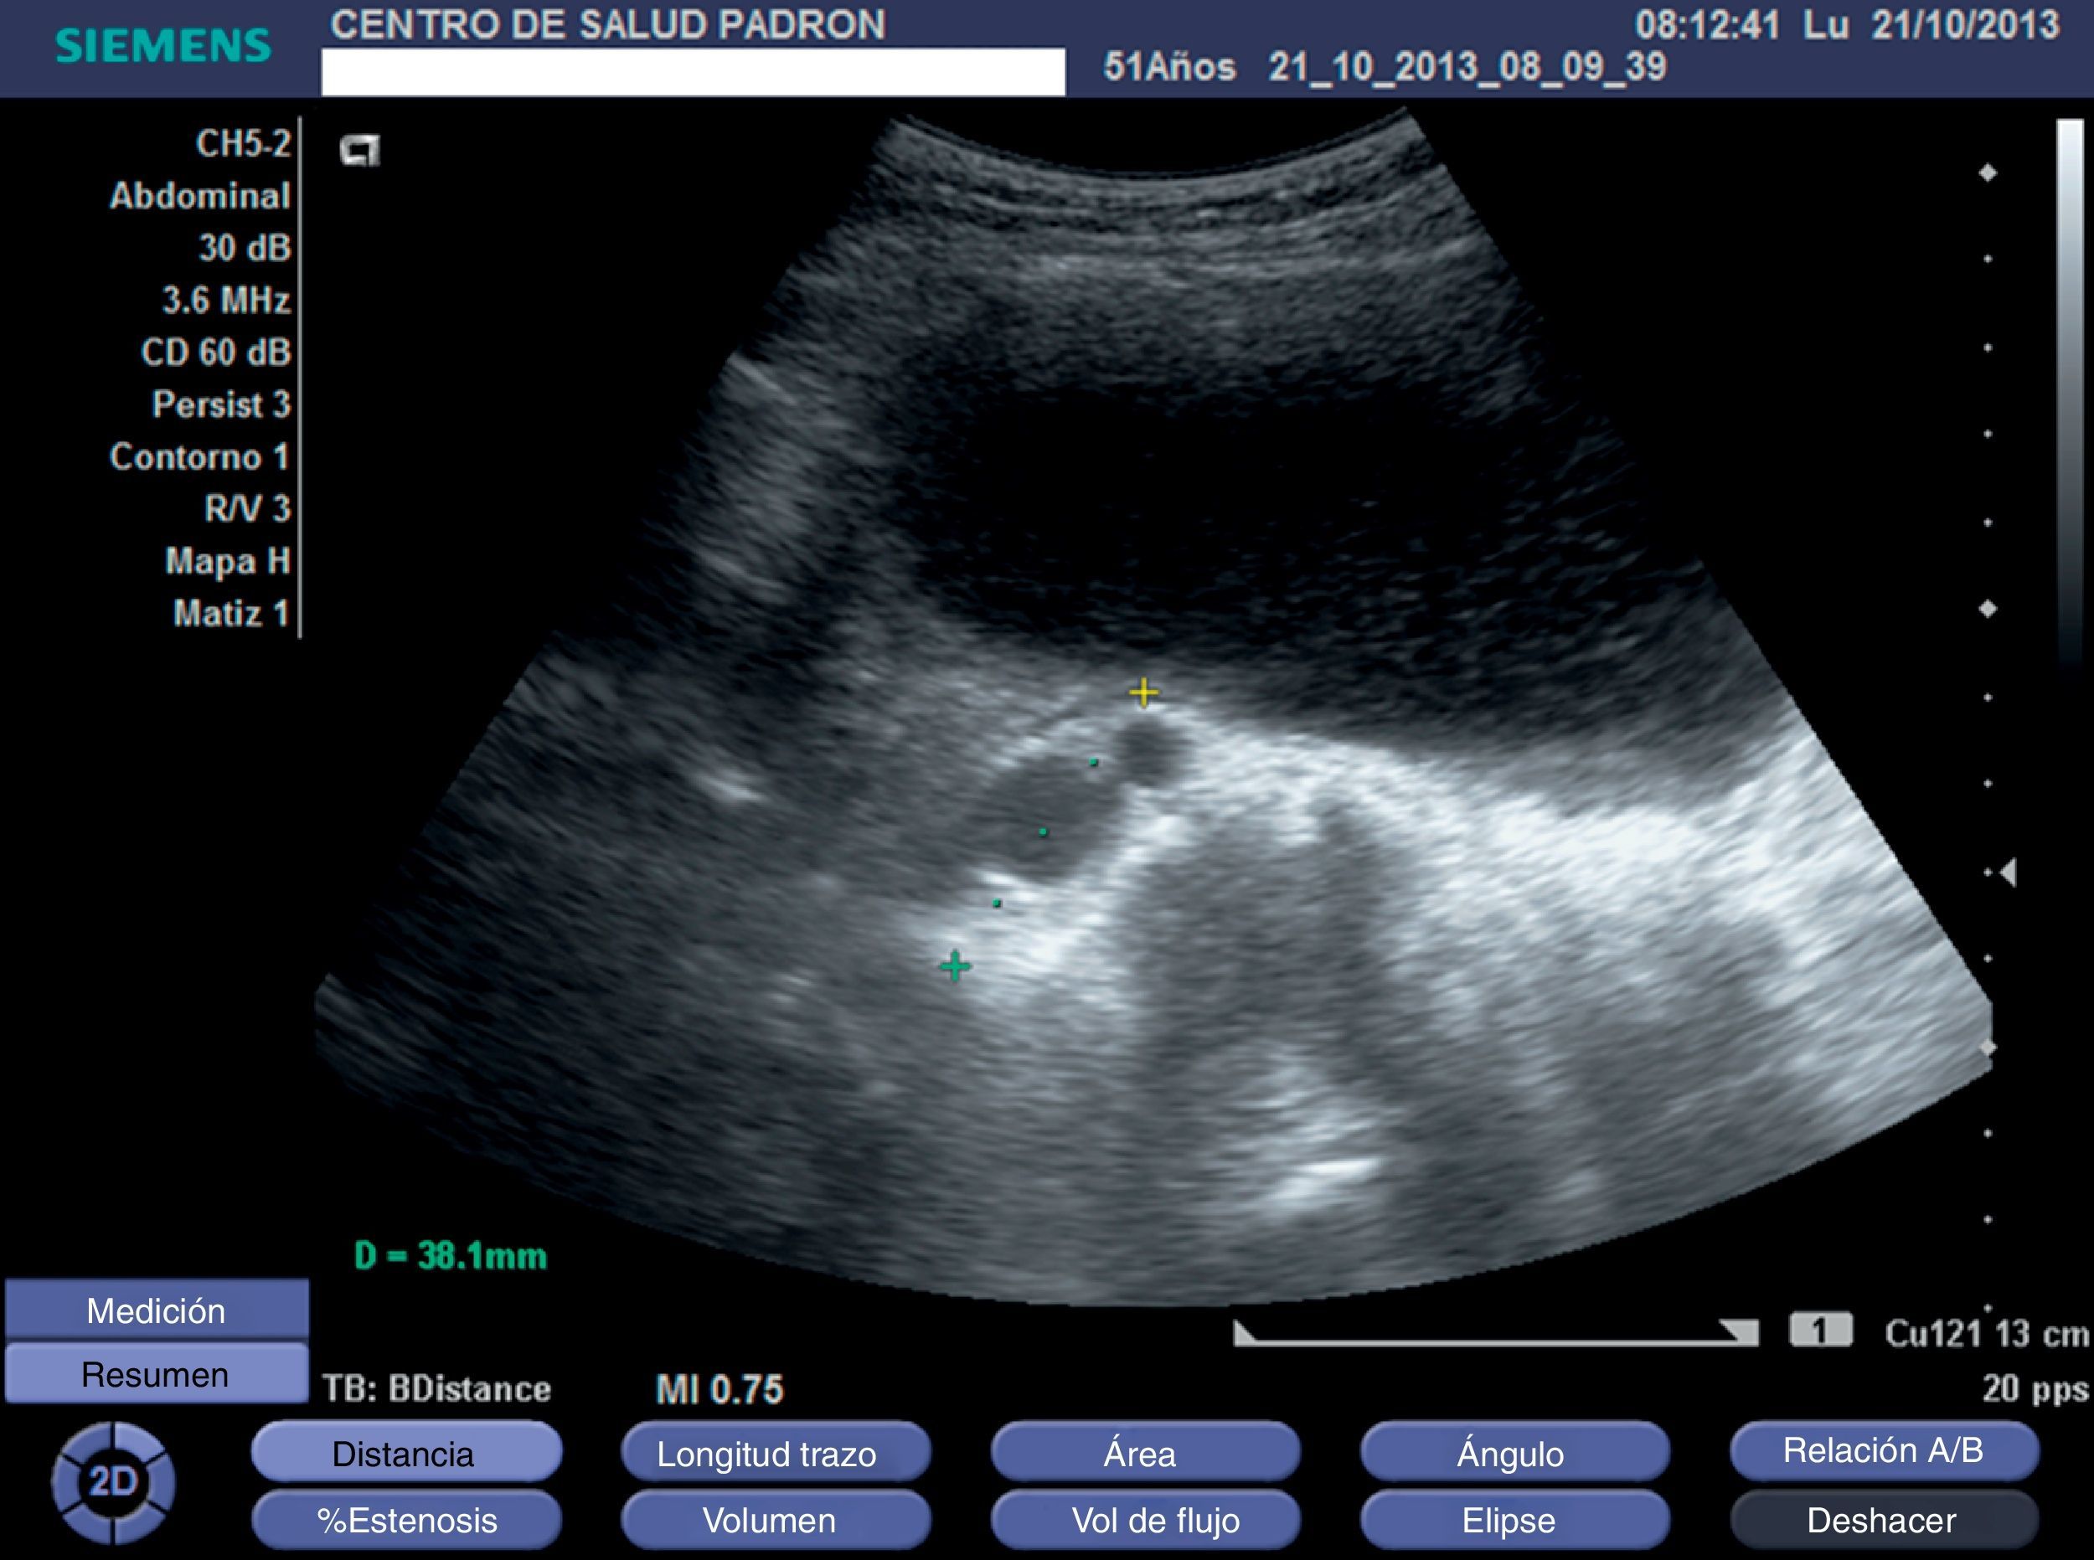Switch to the Resumen tab

[x=156, y=1375]
